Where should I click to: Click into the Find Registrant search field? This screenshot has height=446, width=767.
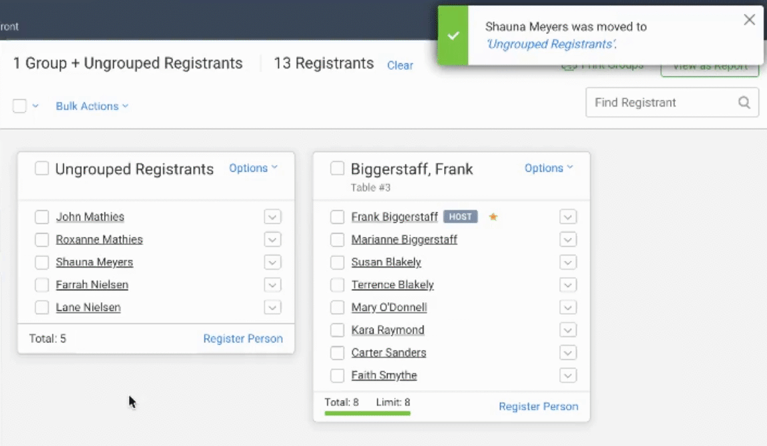point(659,103)
